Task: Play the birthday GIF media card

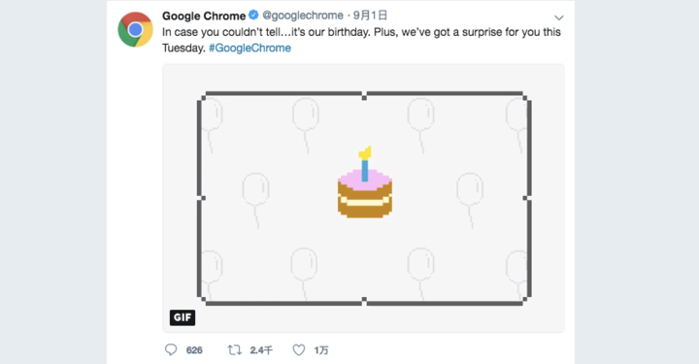Action: click(x=363, y=198)
